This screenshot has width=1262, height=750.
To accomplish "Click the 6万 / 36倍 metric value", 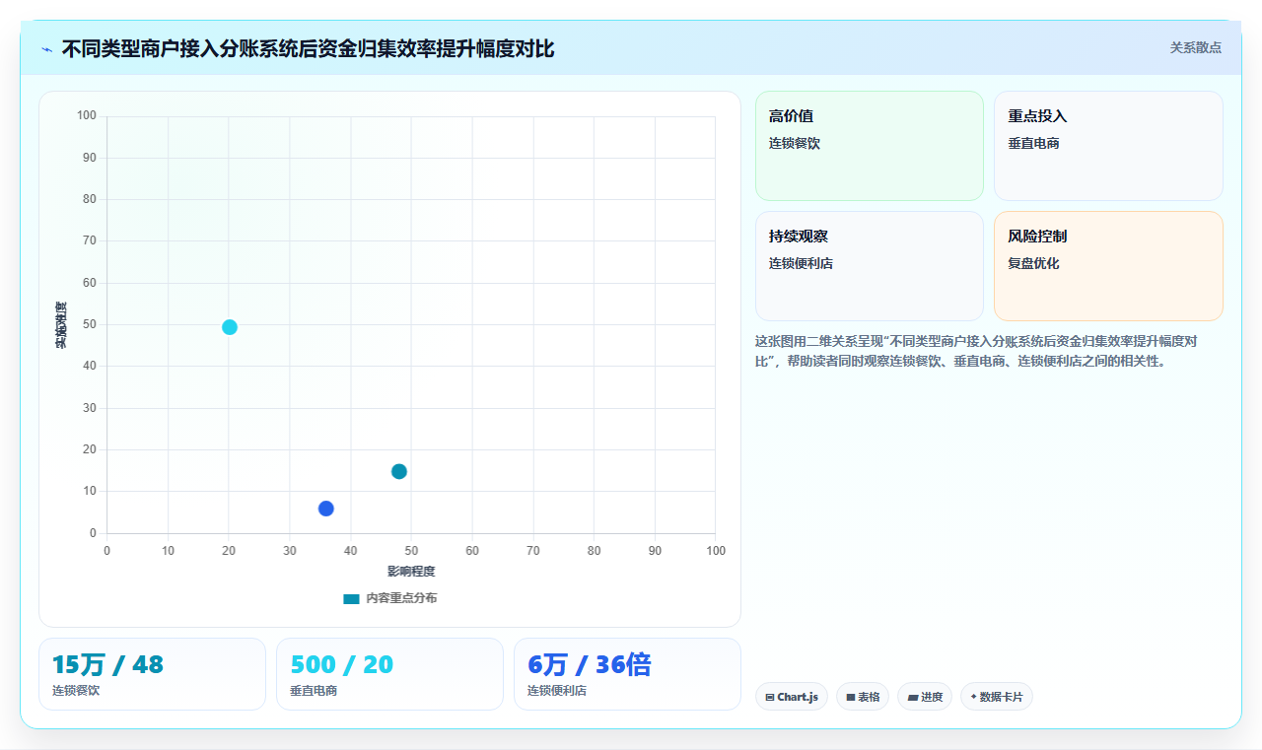I will [589, 665].
